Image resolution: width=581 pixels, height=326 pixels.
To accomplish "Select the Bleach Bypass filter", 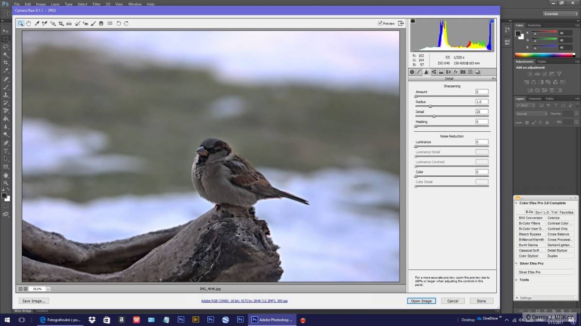I will tap(531, 234).
